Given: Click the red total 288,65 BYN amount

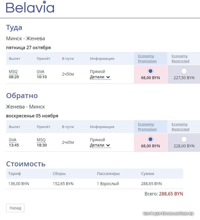Looking at the screenshot, I should pos(171,194).
